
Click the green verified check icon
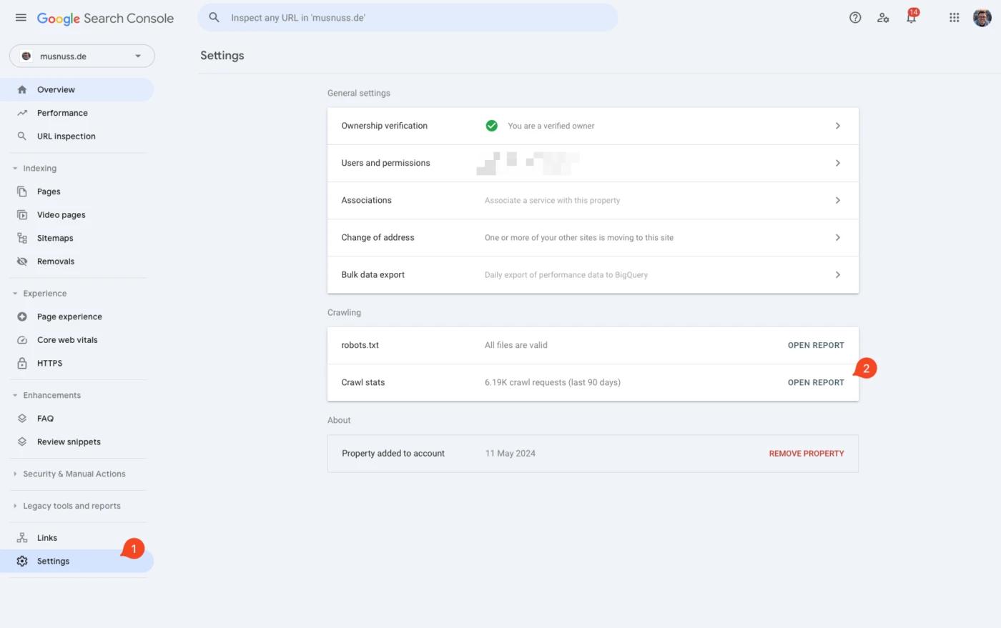(x=492, y=126)
